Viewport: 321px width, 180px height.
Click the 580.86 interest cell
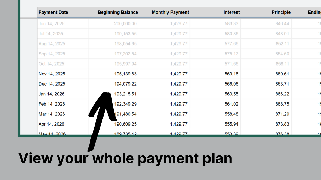pyautogui.click(x=215, y=34)
